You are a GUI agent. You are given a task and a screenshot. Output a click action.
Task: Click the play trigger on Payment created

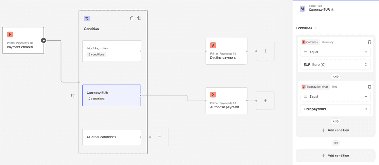click(x=43, y=40)
